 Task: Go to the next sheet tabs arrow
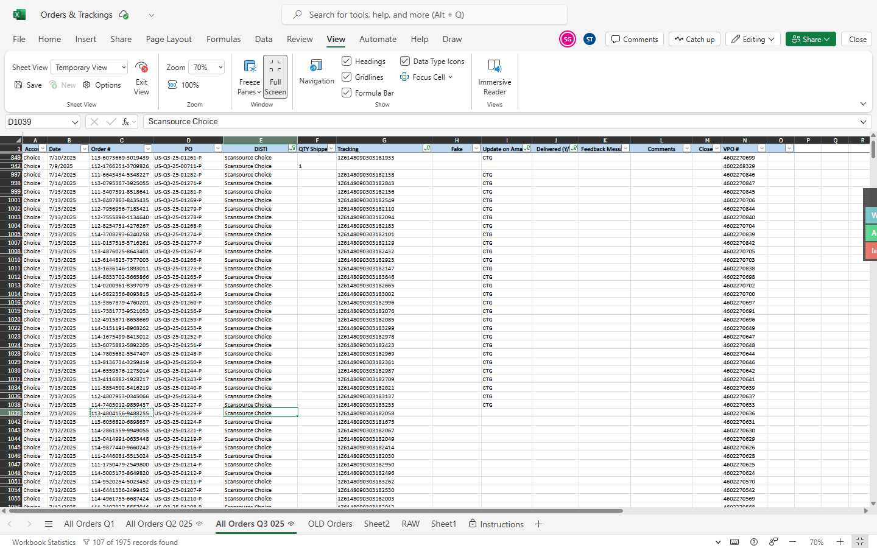(29, 524)
